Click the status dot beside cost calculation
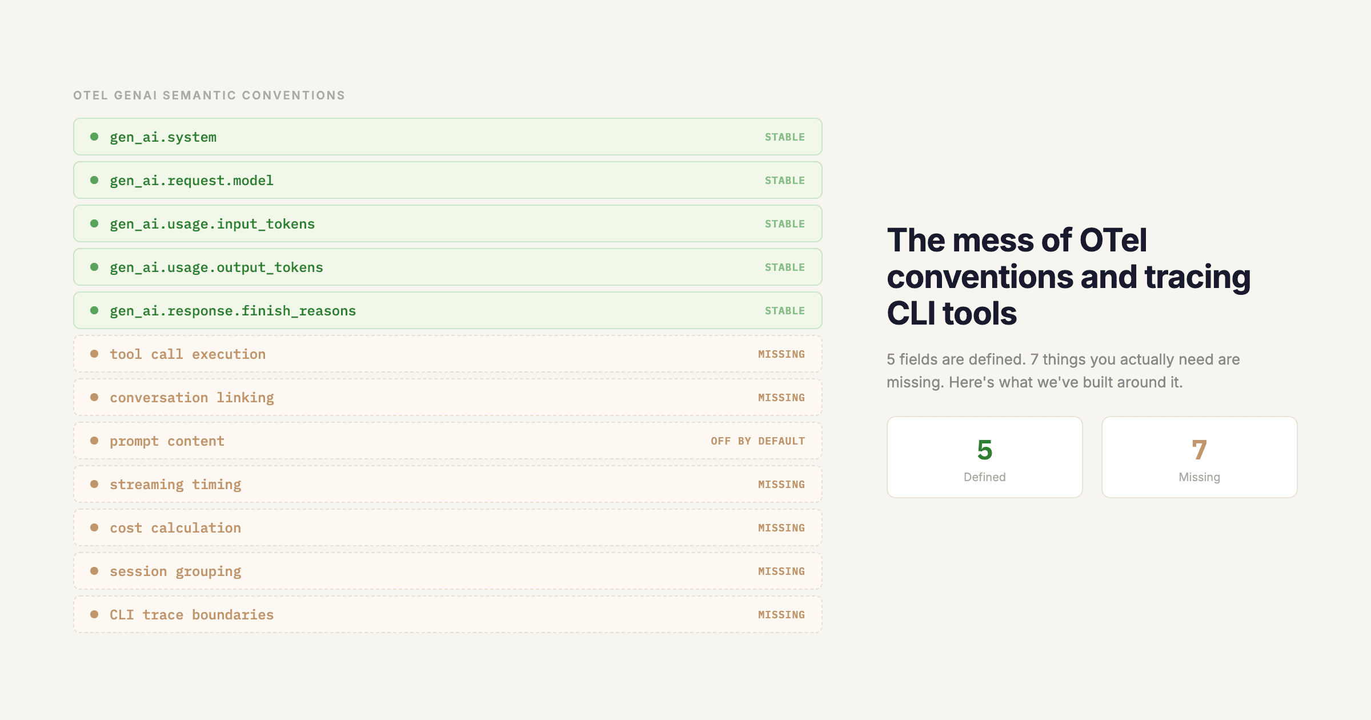The height and width of the screenshot is (720, 1371). point(95,527)
